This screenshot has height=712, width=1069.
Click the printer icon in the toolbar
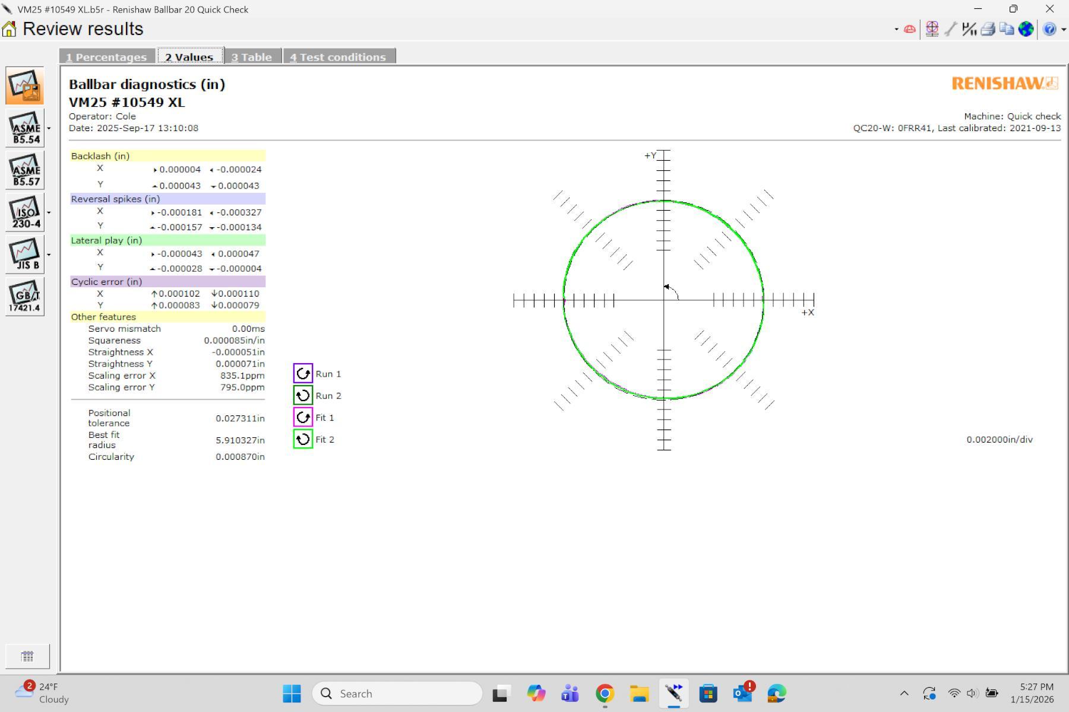(x=988, y=29)
